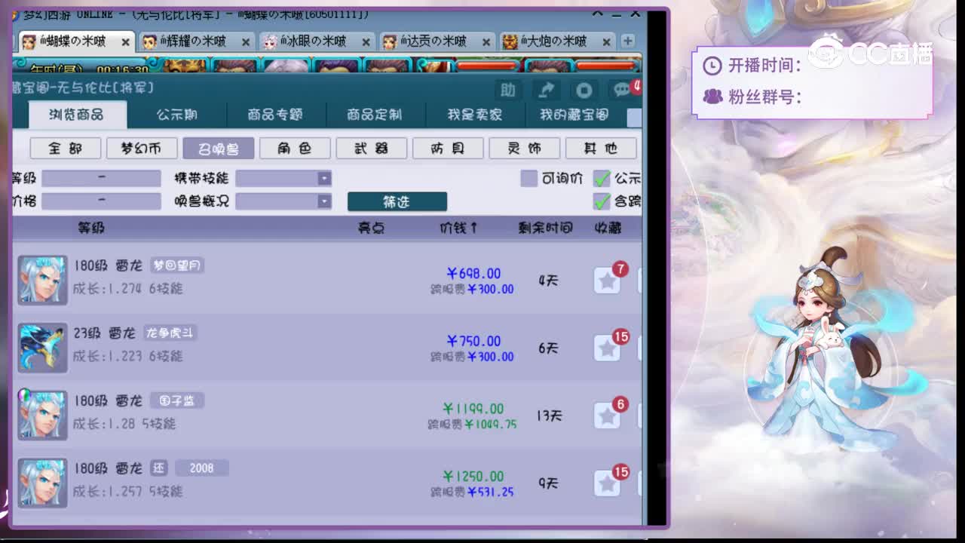The width and height of the screenshot is (965, 543).
Task: Click the 收藏 column header
Action: [608, 228]
